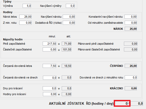Click the Konstantní navýšení nároku field

coord(131,17)
